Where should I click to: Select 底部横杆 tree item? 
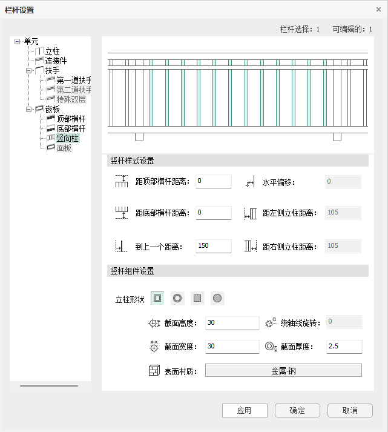(71, 128)
